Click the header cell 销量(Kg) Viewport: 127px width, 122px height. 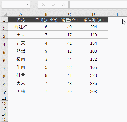69,19
